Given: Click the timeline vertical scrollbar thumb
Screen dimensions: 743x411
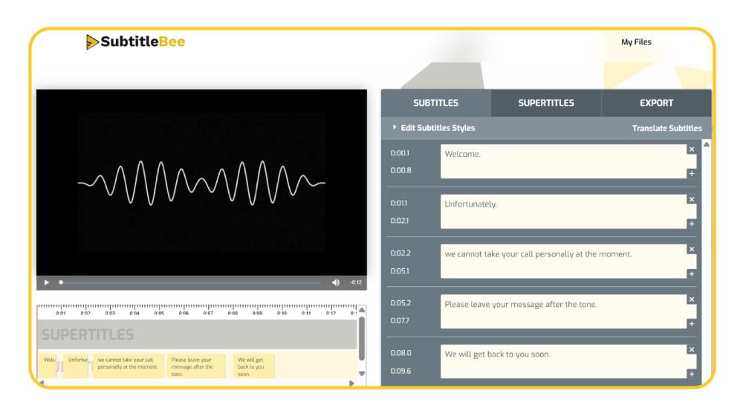Looking at the screenshot, I should coord(362,339).
